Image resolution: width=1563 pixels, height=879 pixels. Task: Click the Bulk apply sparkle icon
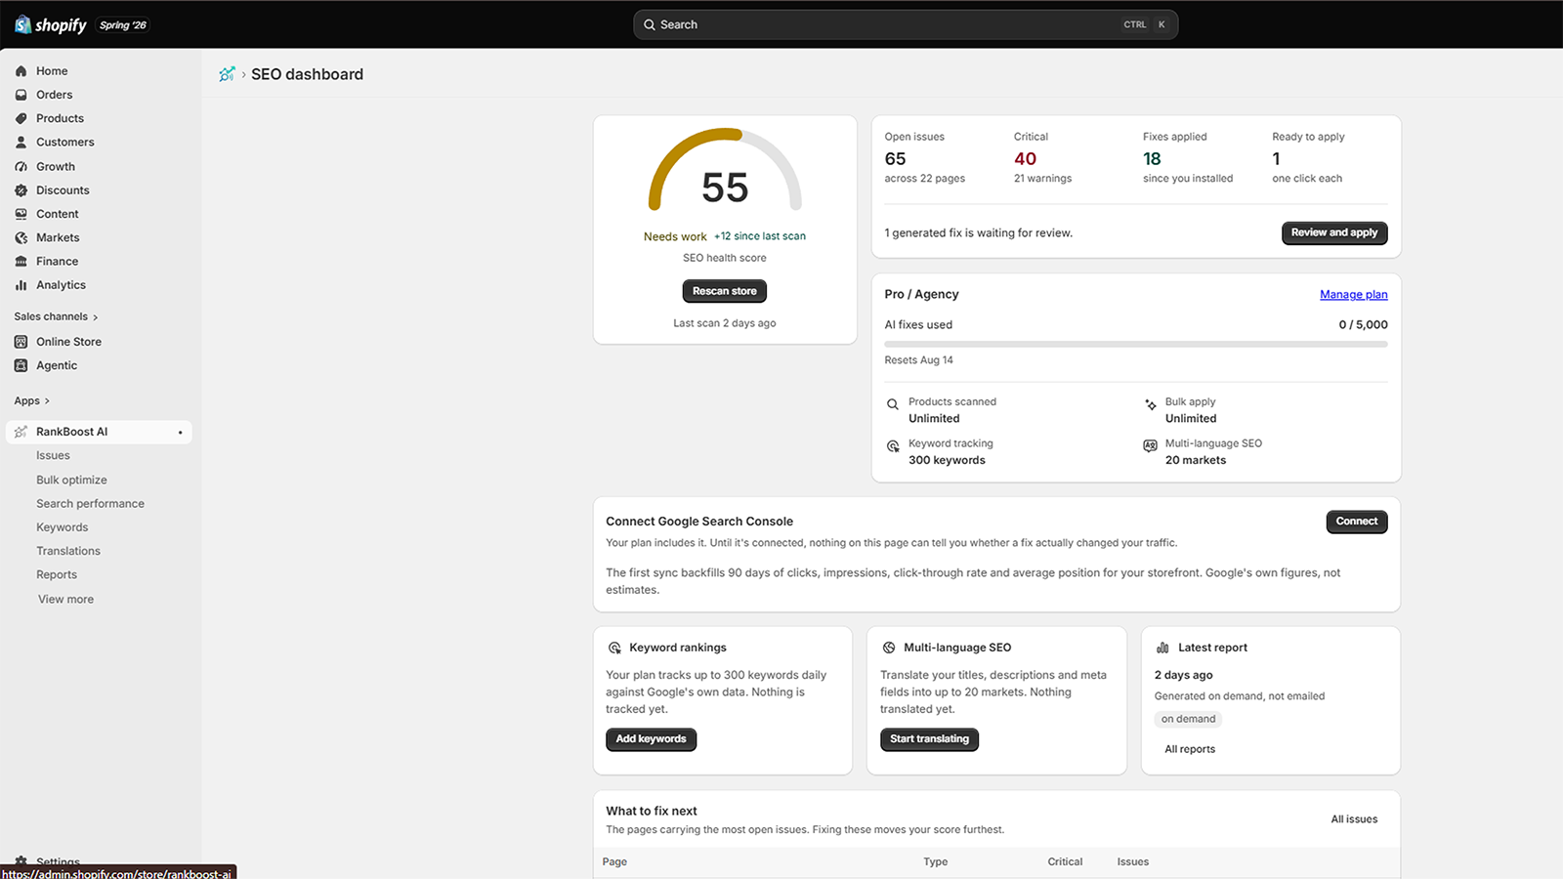1151,404
